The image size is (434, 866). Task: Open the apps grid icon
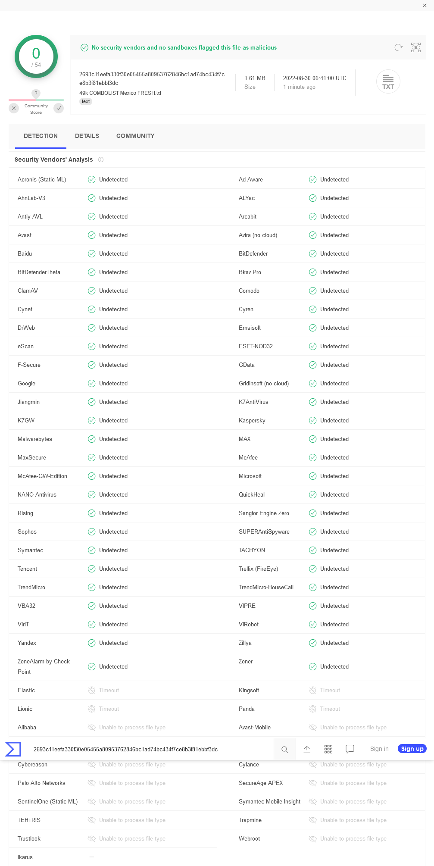(x=328, y=749)
